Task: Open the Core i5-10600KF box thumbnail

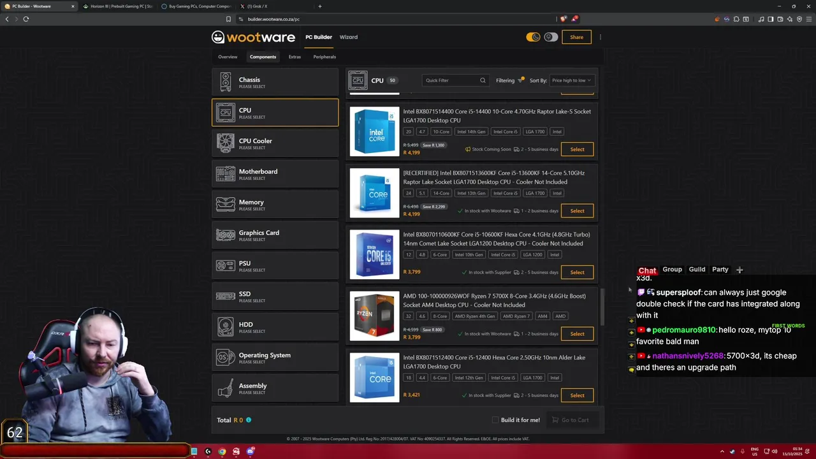Action: (374, 254)
